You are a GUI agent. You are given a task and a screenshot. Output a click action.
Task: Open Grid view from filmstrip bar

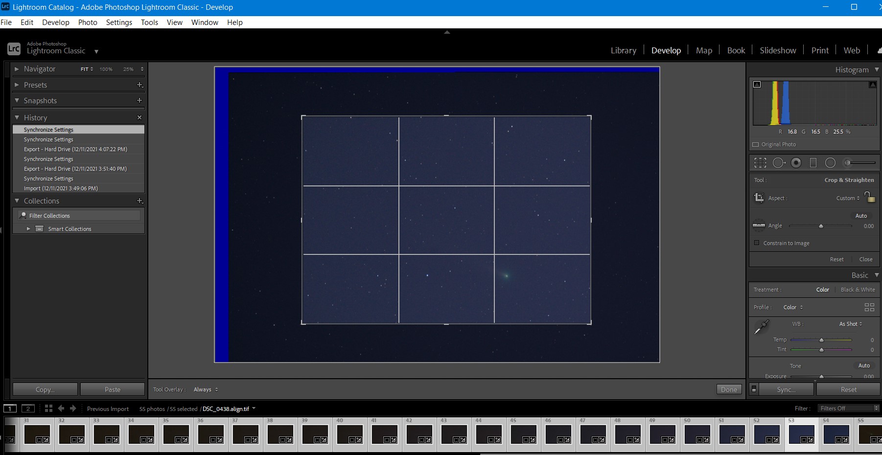[48, 409]
